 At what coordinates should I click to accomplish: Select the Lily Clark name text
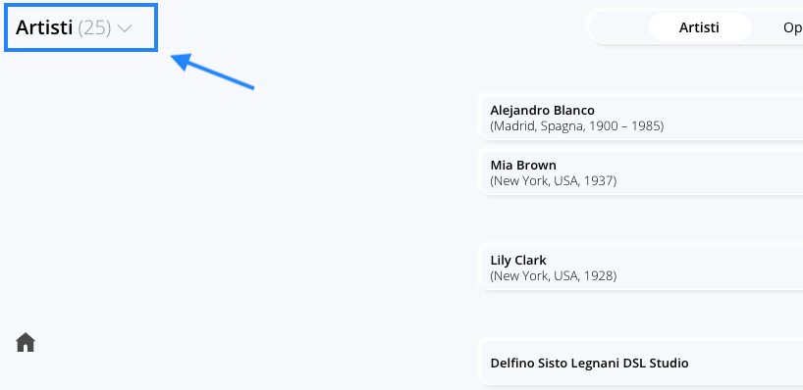[x=518, y=261]
